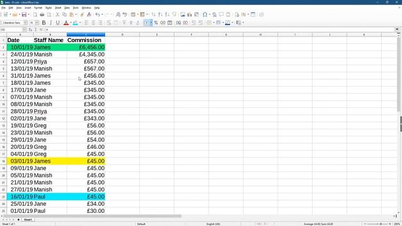
Task: Click the row 18 header
Action: coord(3,161)
